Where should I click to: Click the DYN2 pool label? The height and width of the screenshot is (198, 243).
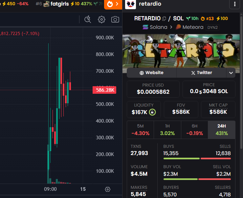212,28
